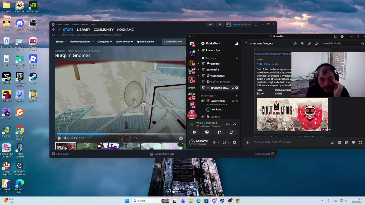
Task: Open Manage Downloads in Steam
Action: (x=162, y=154)
